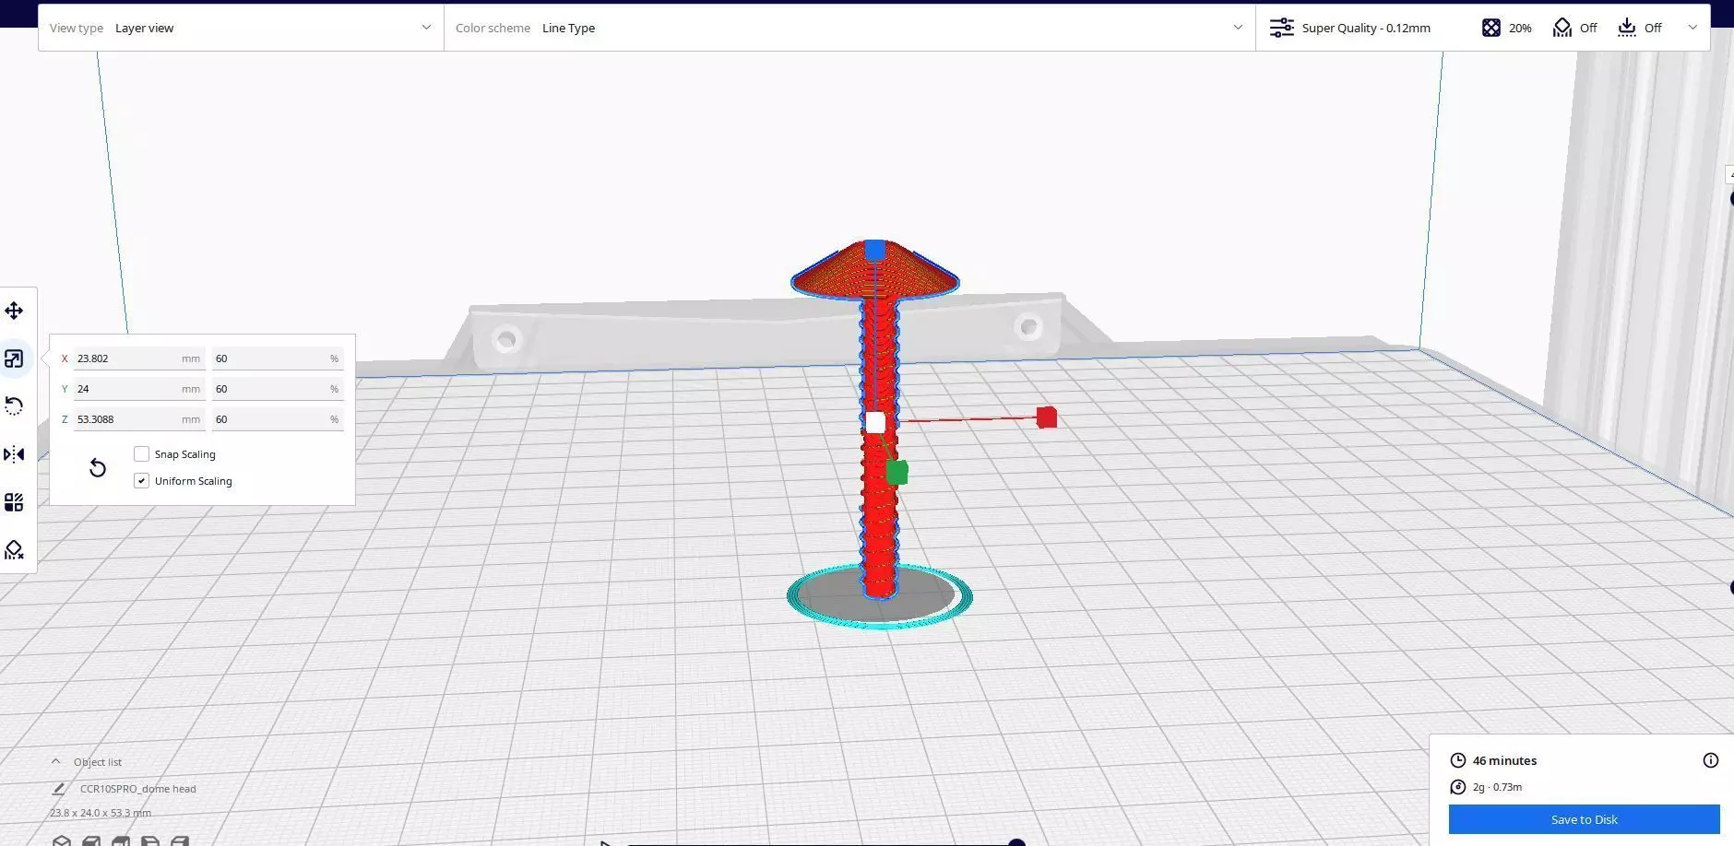Click the Y size mm input field
Screen dimensions: 1734x846
point(139,389)
